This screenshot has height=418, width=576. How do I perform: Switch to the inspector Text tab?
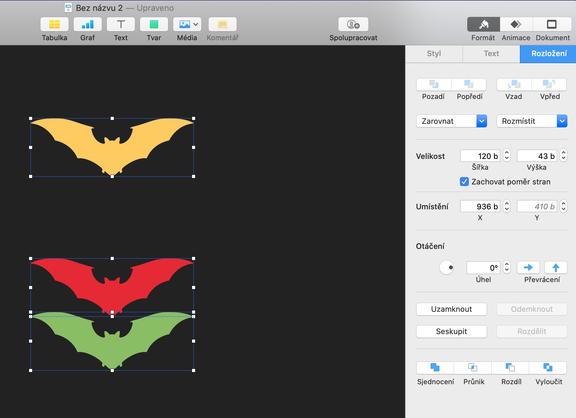[x=491, y=54]
